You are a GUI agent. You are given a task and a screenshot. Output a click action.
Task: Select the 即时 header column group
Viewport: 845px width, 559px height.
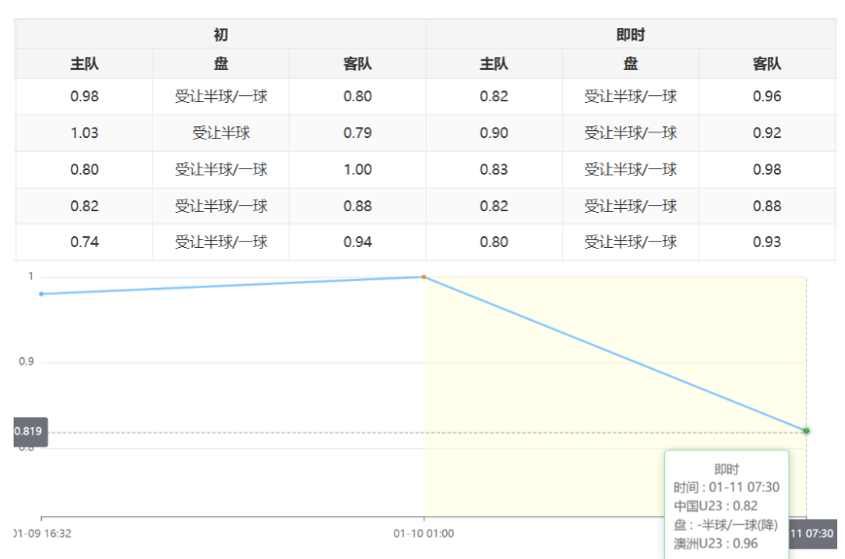click(x=631, y=35)
